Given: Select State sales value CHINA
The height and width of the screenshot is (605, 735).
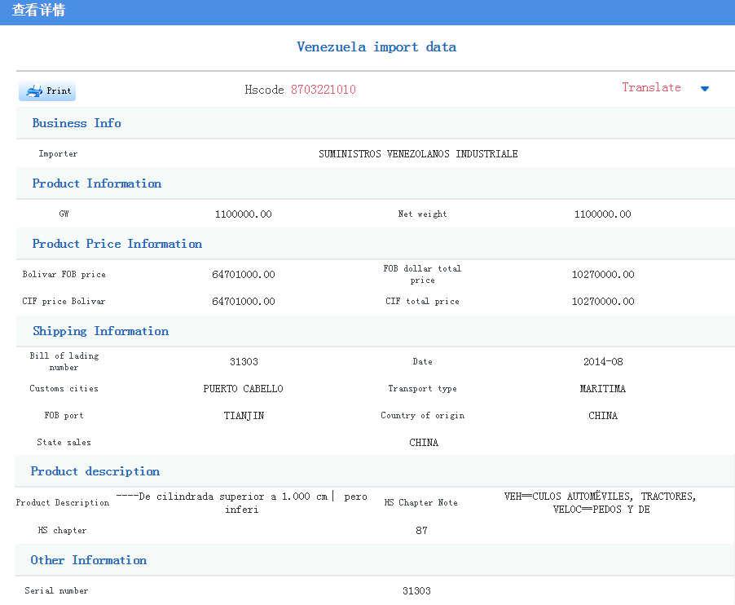Looking at the screenshot, I should pos(424,443).
